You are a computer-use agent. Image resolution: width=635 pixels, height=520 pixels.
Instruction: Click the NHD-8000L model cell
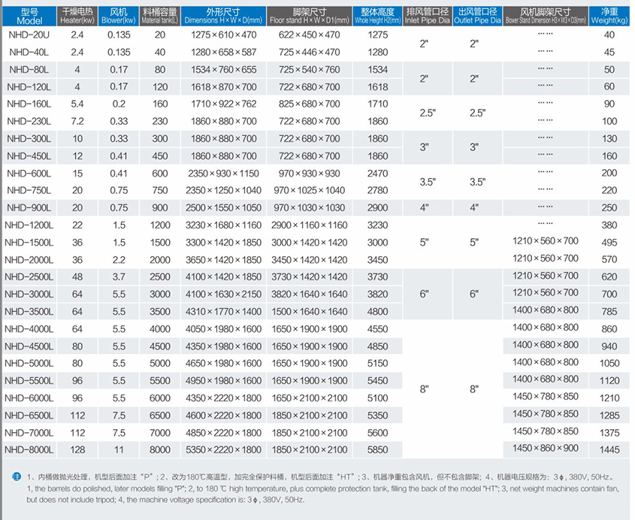click(x=29, y=449)
